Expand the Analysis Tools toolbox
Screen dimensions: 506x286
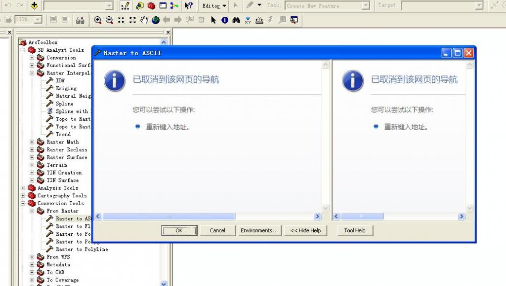(x=23, y=188)
